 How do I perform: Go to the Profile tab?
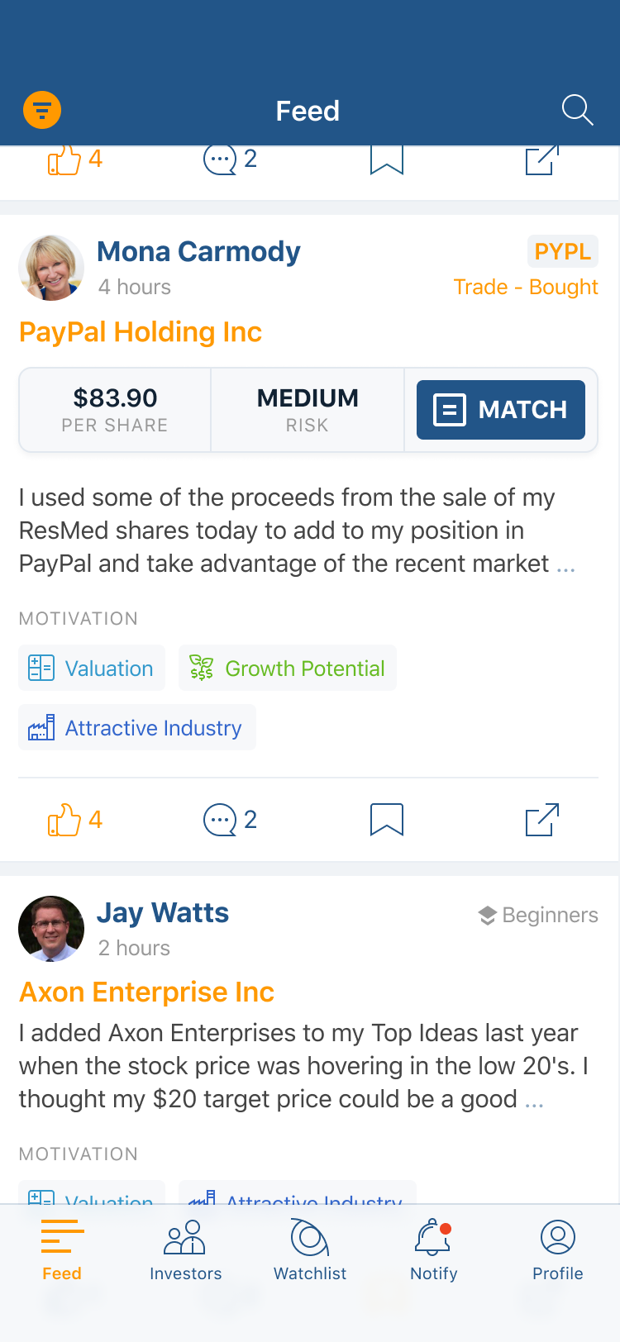(x=558, y=1249)
